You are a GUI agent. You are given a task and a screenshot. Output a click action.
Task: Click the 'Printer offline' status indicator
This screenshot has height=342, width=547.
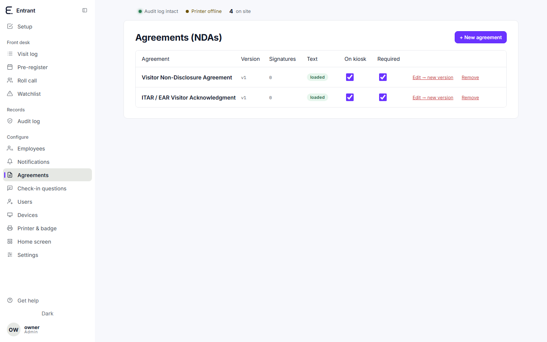pyautogui.click(x=204, y=11)
